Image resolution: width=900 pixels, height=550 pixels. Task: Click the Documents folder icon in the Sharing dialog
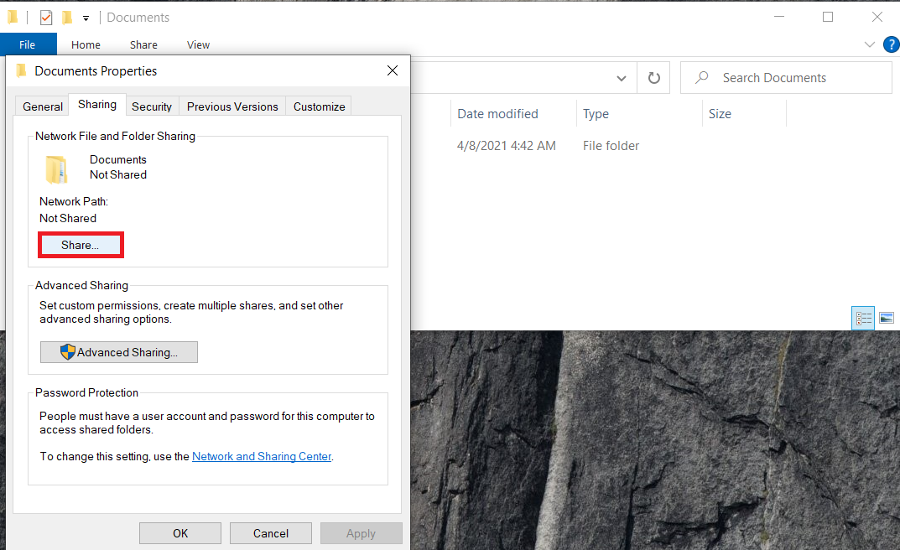56,169
